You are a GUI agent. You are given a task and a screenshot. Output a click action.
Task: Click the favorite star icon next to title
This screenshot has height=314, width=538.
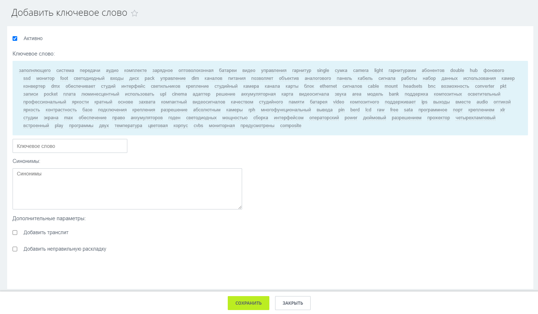tap(134, 13)
